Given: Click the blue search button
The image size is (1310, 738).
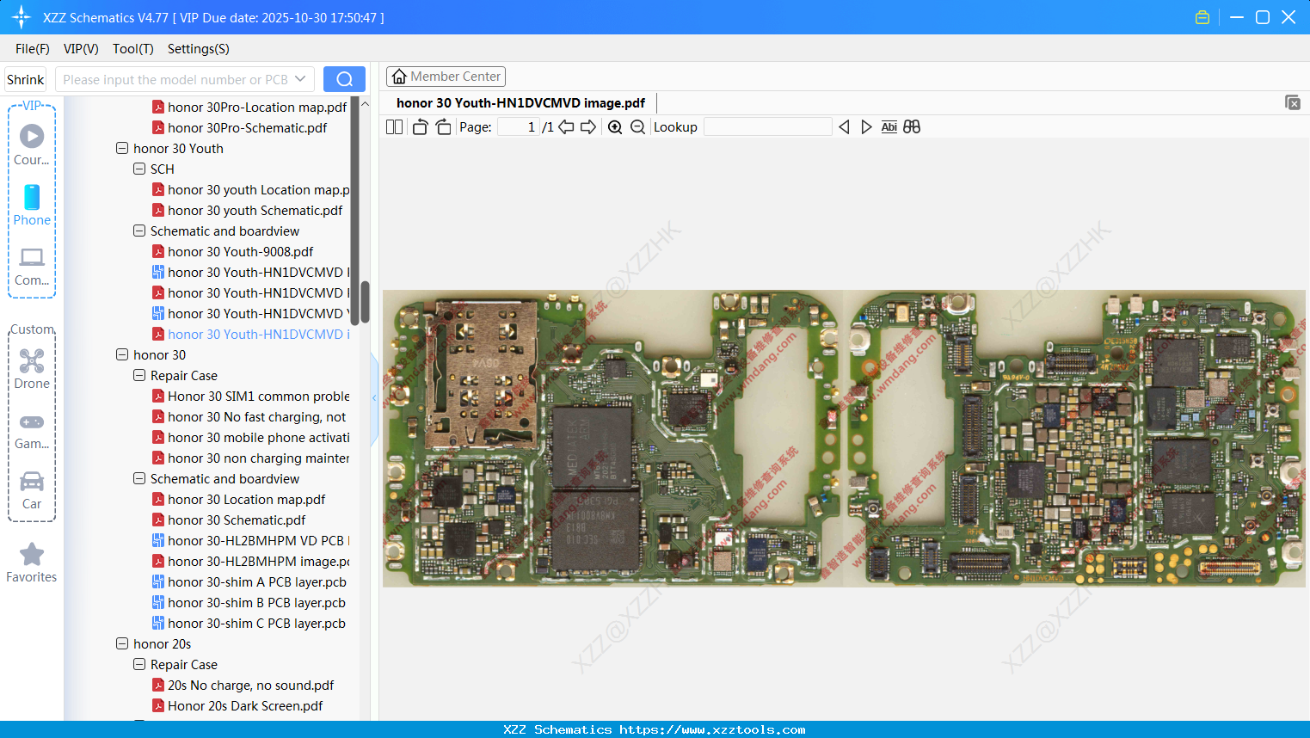Looking at the screenshot, I should pyautogui.click(x=344, y=79).
